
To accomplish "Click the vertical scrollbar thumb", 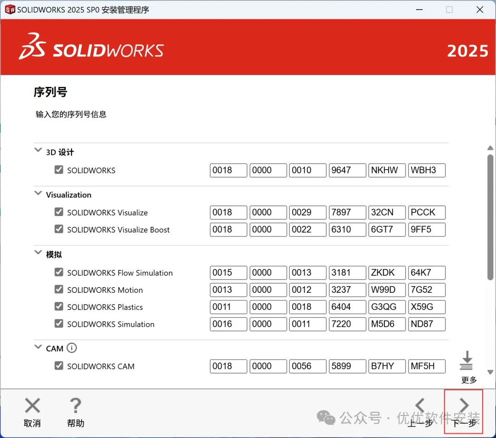I will click(x=490, y=217).
